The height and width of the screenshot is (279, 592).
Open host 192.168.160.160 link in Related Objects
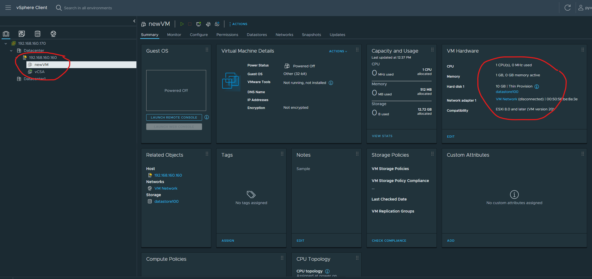pos(168,175)
